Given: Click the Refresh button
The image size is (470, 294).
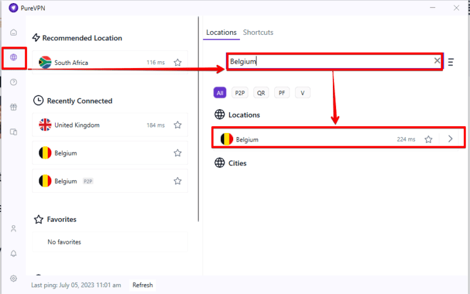Looking at the screenshot, I should [143, 285].
